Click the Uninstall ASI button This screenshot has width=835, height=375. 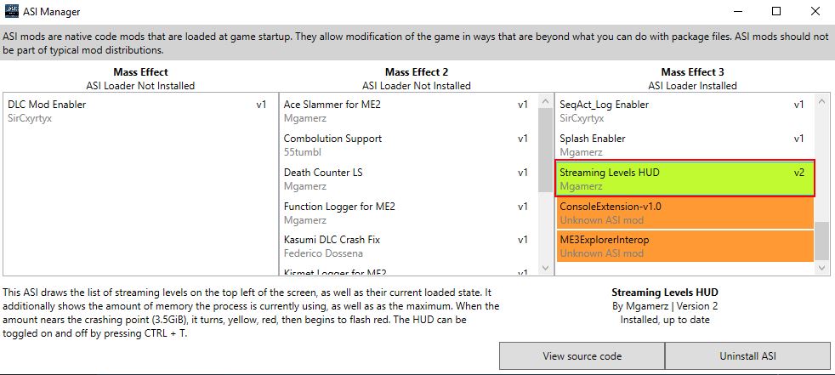[747, 355]
